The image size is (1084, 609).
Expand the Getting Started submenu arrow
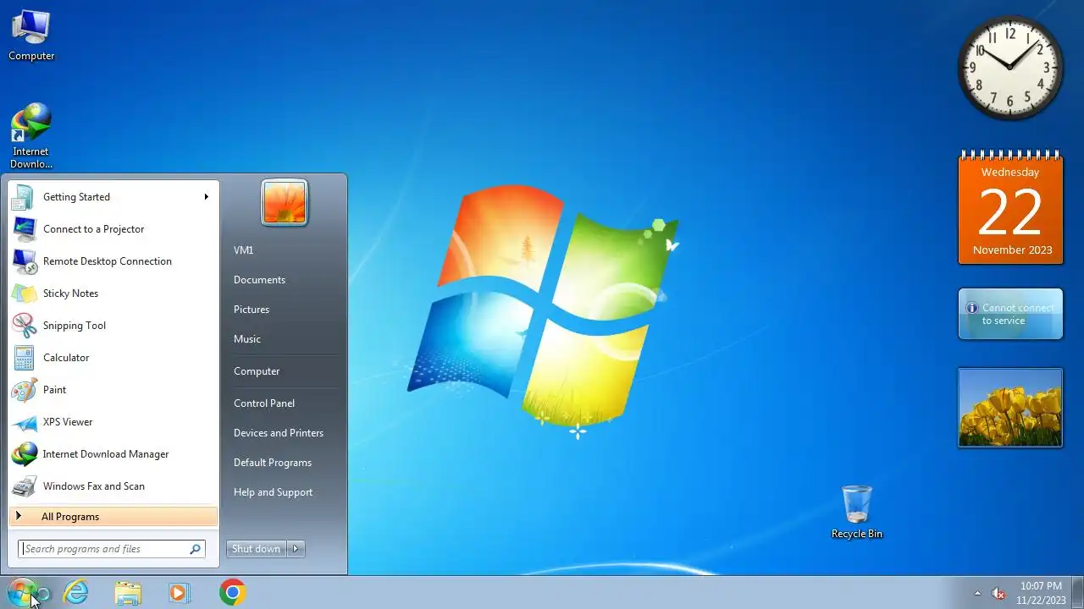tap(206, 197)
